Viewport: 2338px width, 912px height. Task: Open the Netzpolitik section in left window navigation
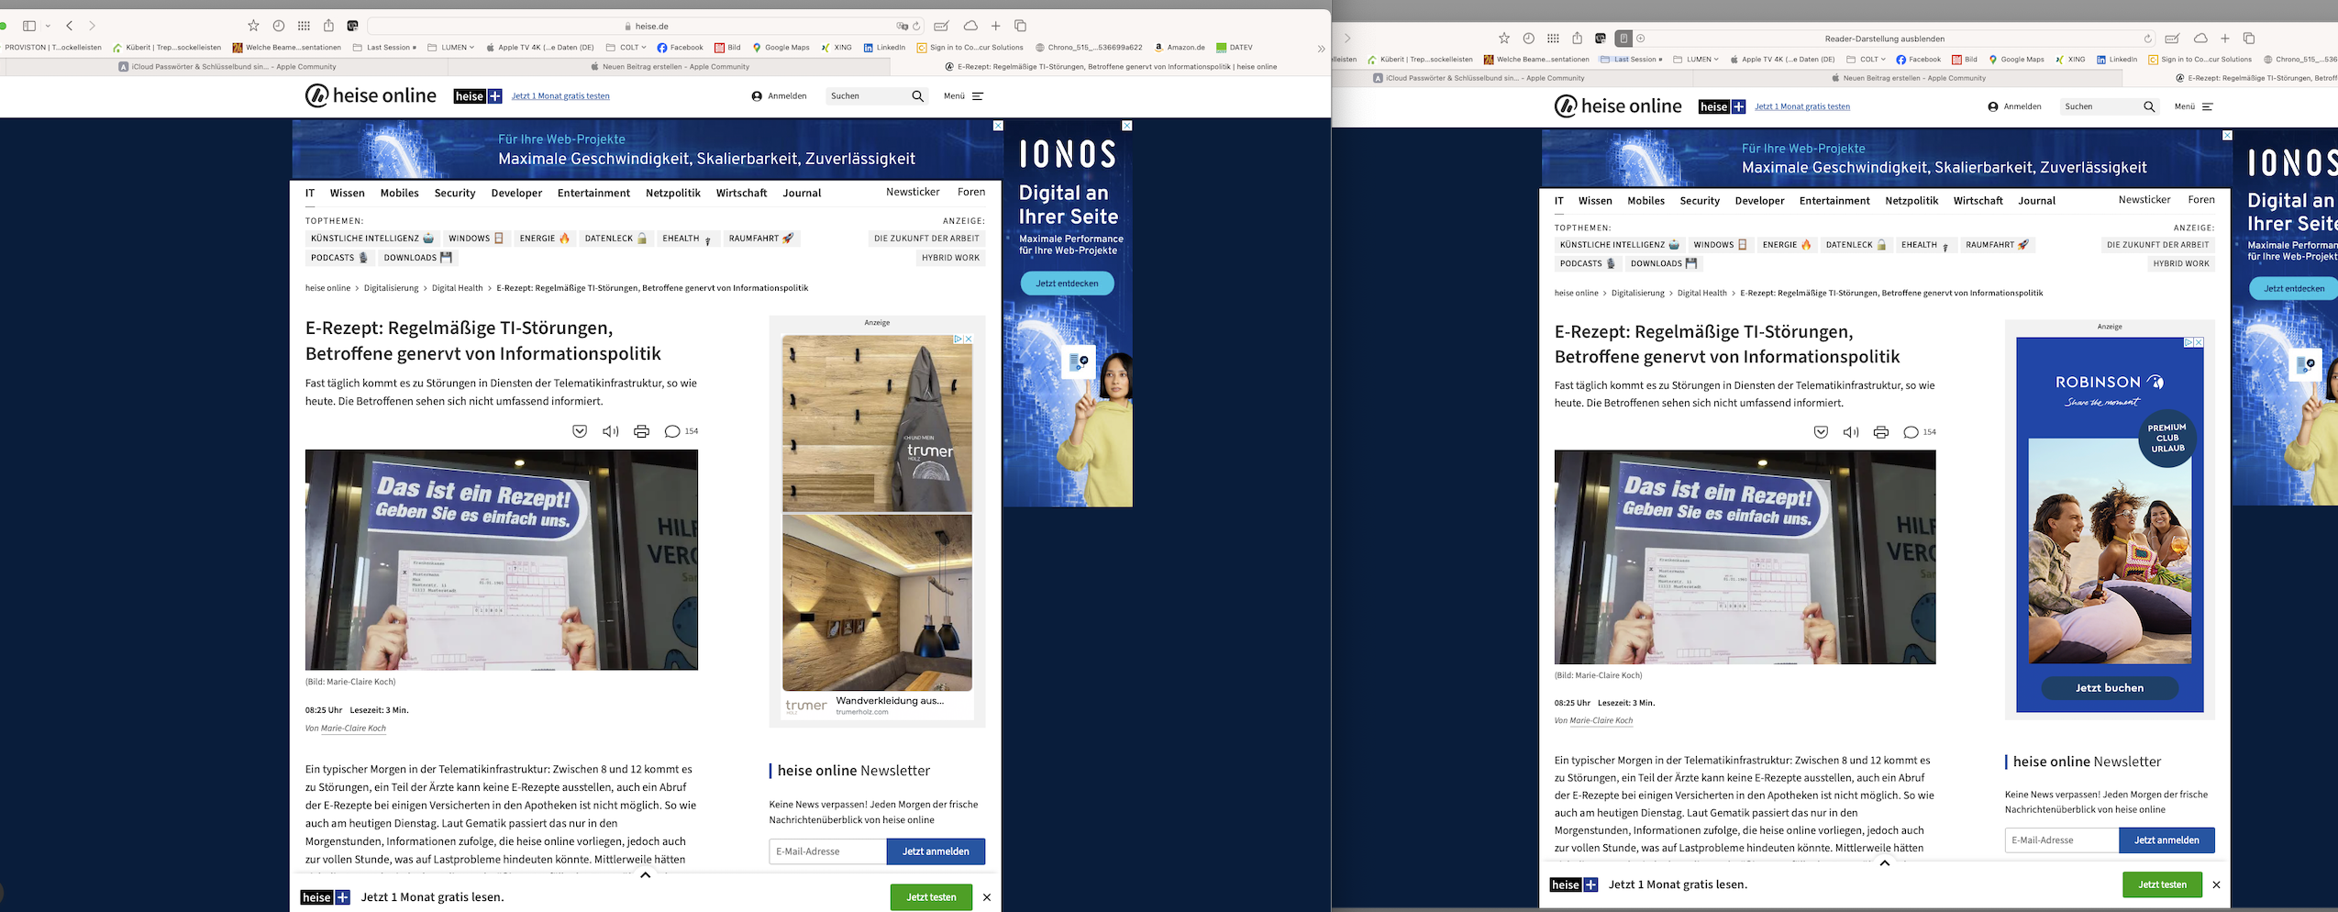[x=672, y=193]
